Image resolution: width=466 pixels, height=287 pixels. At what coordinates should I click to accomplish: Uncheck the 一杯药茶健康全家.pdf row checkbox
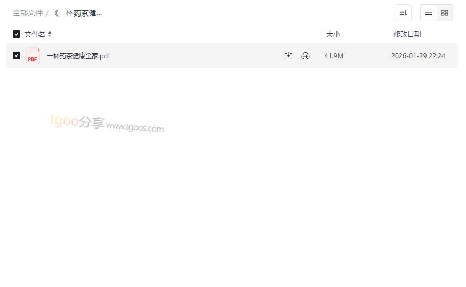17,55
